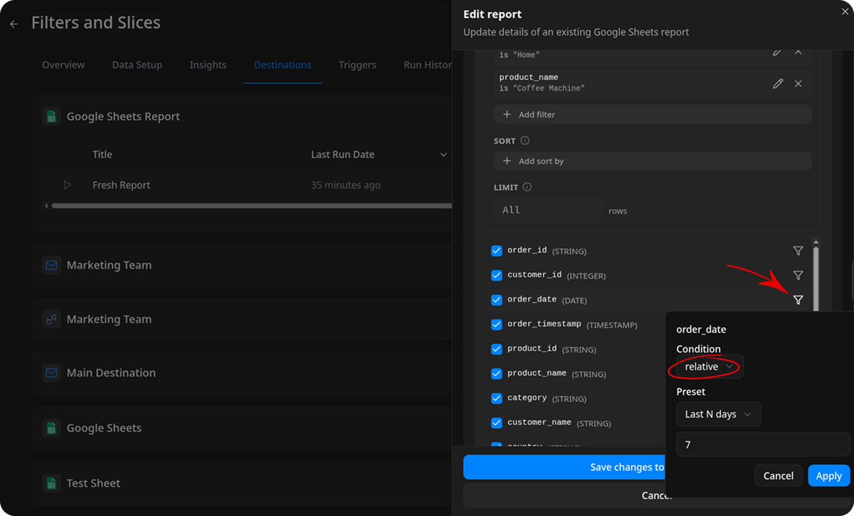This screenshot has width=854, height=516.
Task: Open the Overview tab
Action: 63,65
